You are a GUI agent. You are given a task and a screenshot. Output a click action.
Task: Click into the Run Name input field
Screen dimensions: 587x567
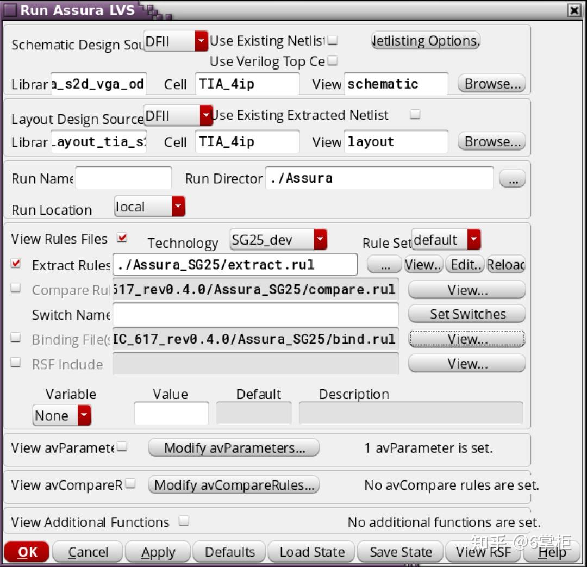click(123, 178)
